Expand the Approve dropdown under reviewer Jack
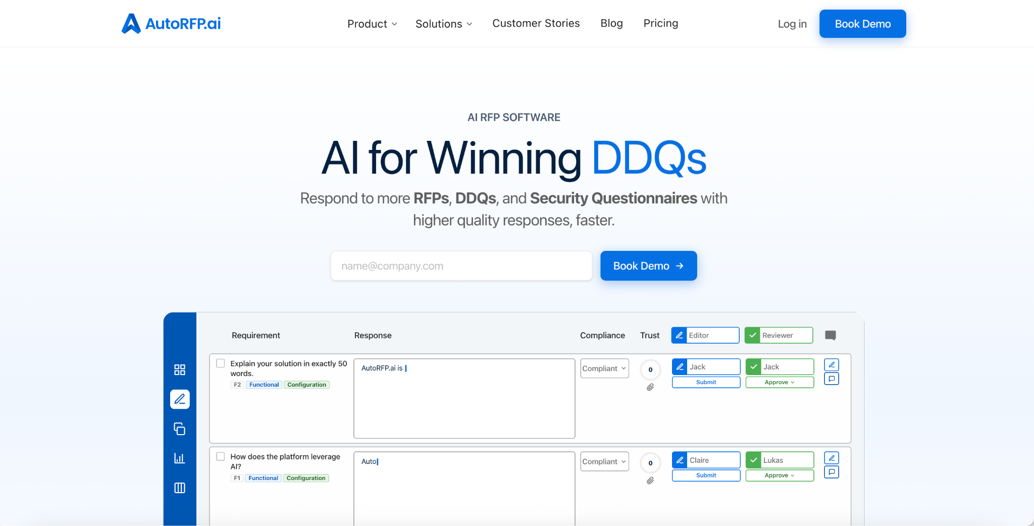 click(x=780, y=382)
